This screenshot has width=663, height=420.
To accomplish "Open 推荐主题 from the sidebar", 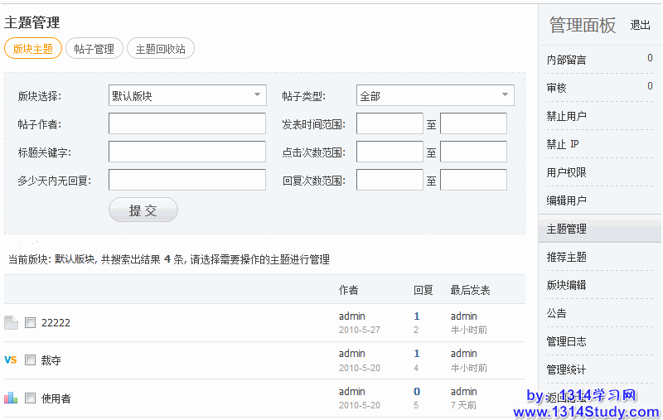I will pyautogui.click(x=567, y=257).
